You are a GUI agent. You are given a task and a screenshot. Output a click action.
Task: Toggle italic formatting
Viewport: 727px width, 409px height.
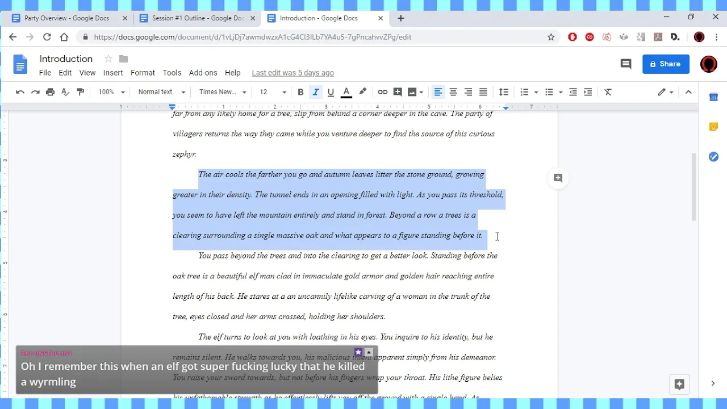pos(316,92)
